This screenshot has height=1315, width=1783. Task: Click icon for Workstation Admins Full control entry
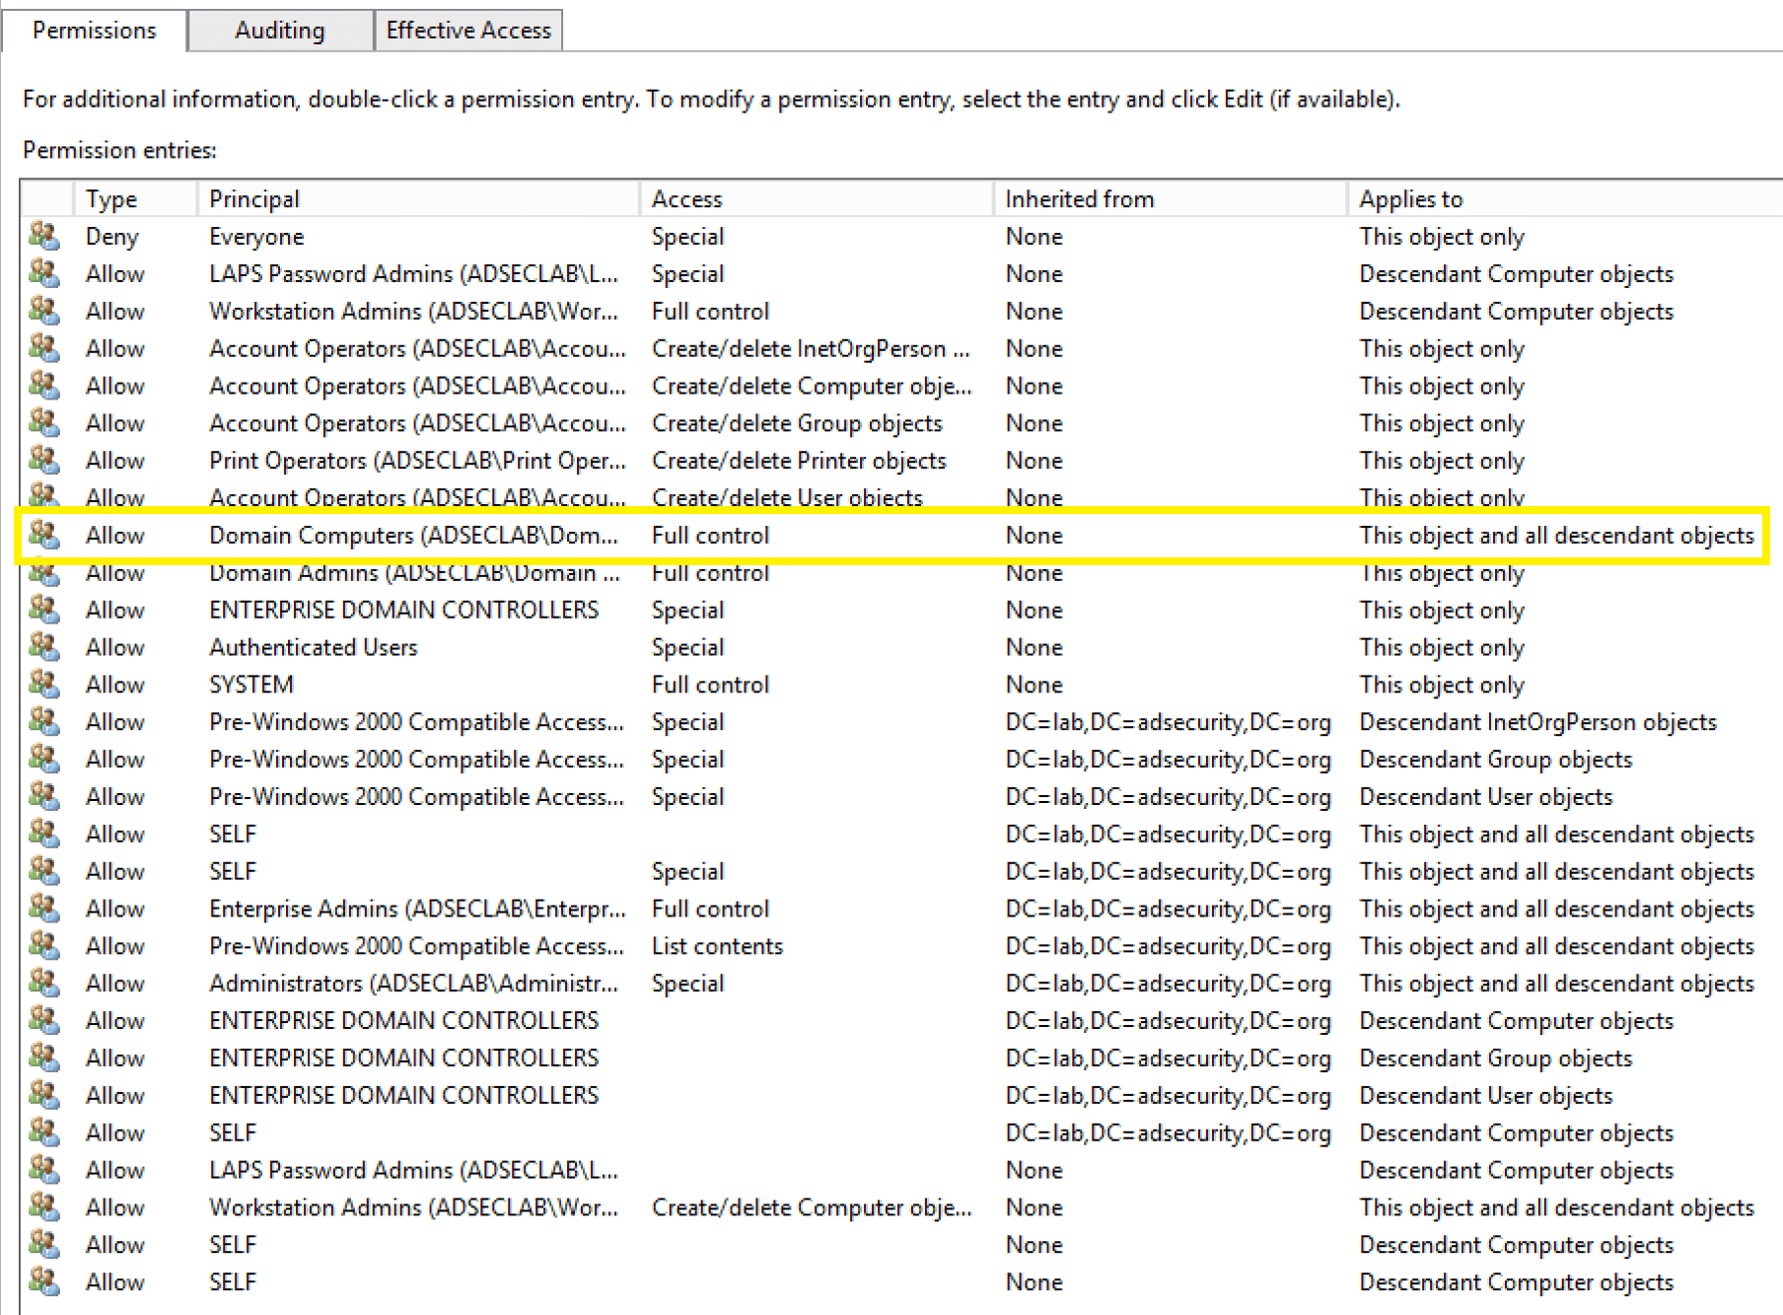tap(43, 312)
